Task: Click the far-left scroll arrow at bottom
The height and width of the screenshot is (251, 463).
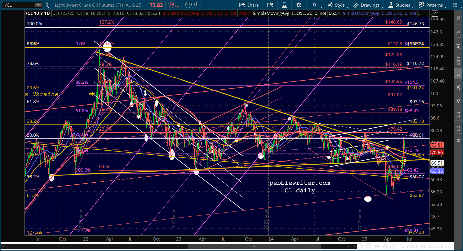Action: (3, 247)
